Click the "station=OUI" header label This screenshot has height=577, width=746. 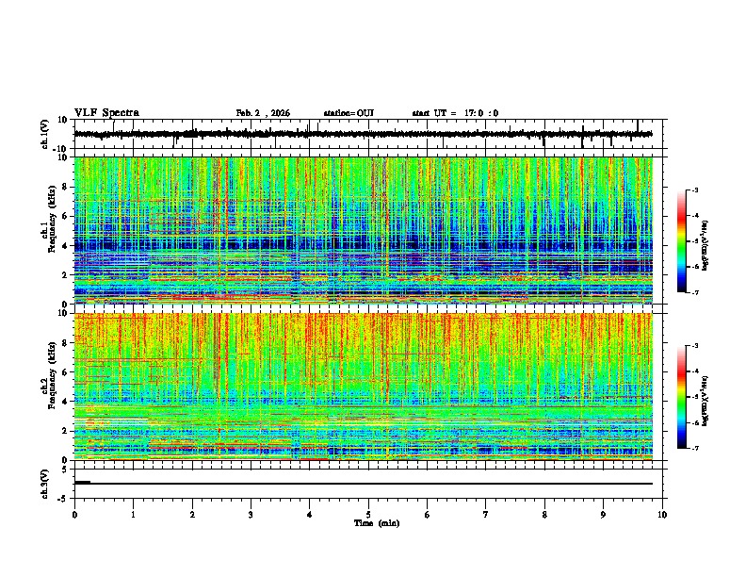click(349, 113)
